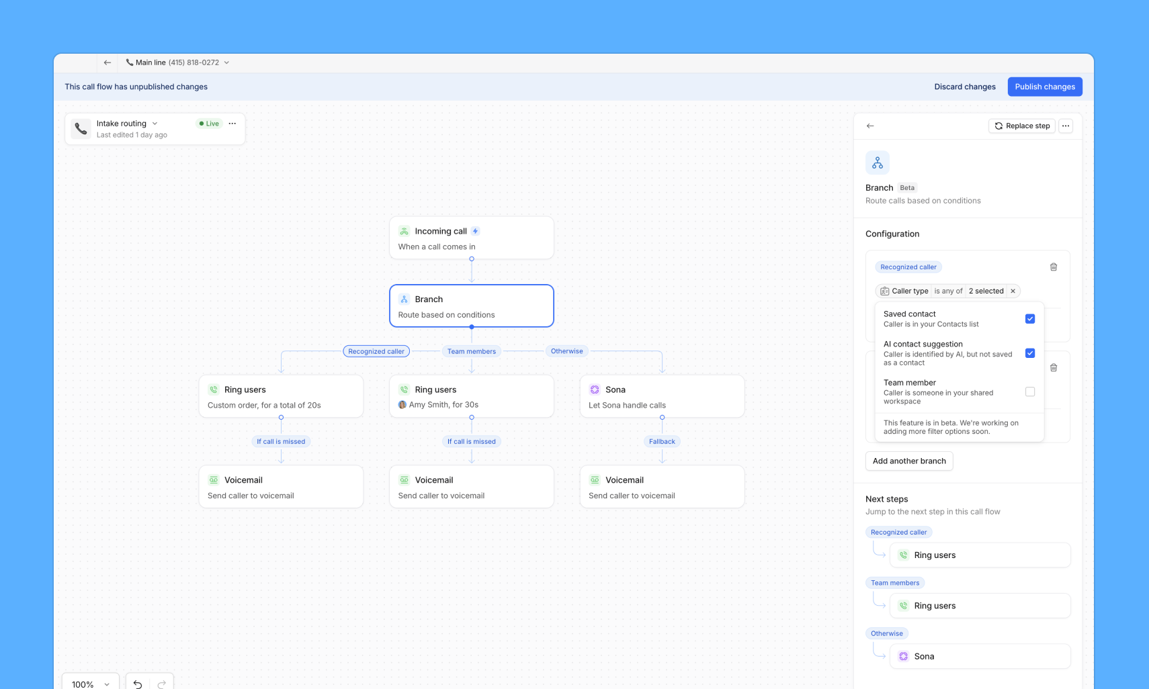Uncheck the Saved contact checkbox
This screenshot has height=689, width=1149.
coord(1030,319)
